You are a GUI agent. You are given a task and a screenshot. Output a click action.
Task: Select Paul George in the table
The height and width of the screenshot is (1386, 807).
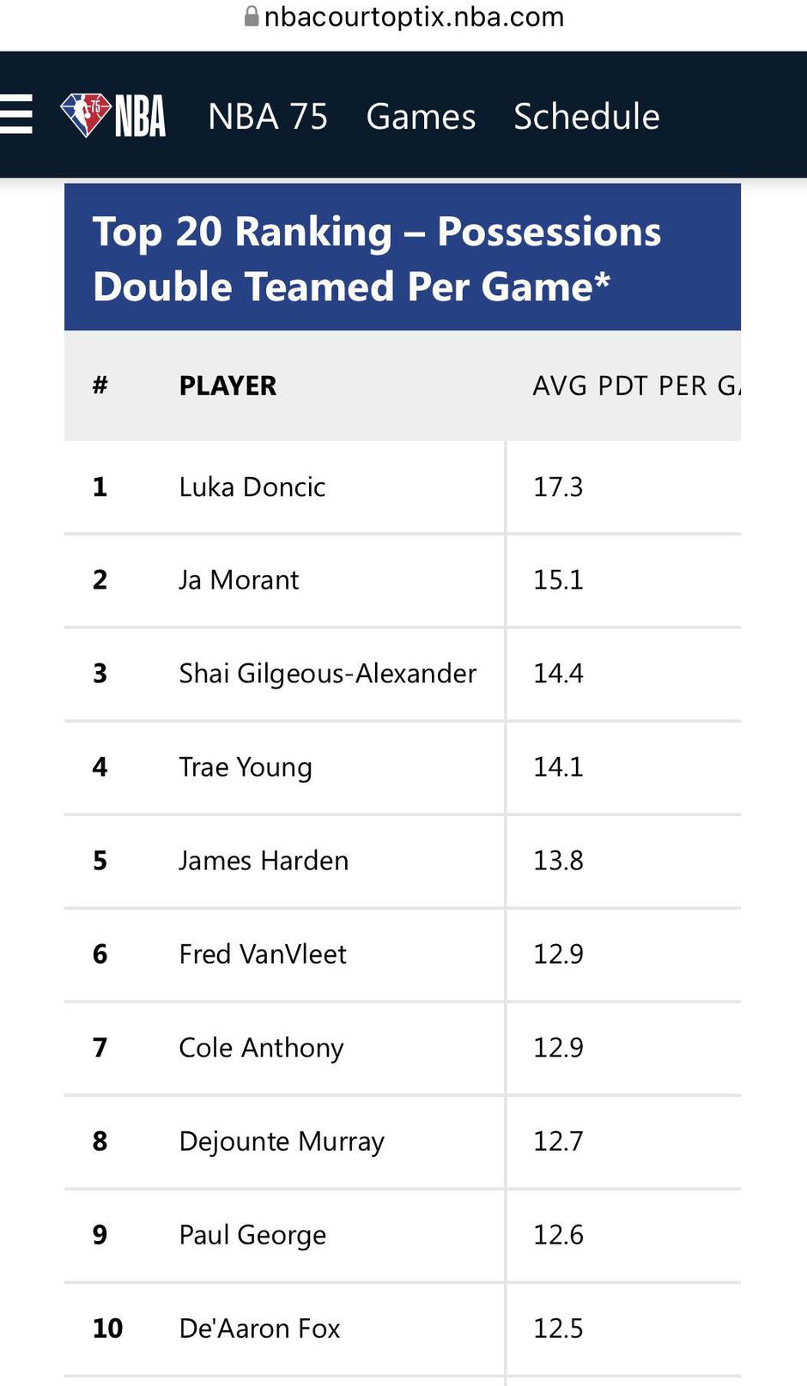click(252, 1235)
